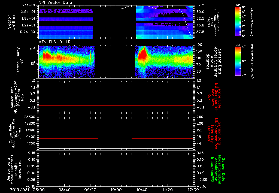
Task: Click the red "MU Scanner Init Raw Data" label
Action: pyautogui.click(x=215, y=97)
